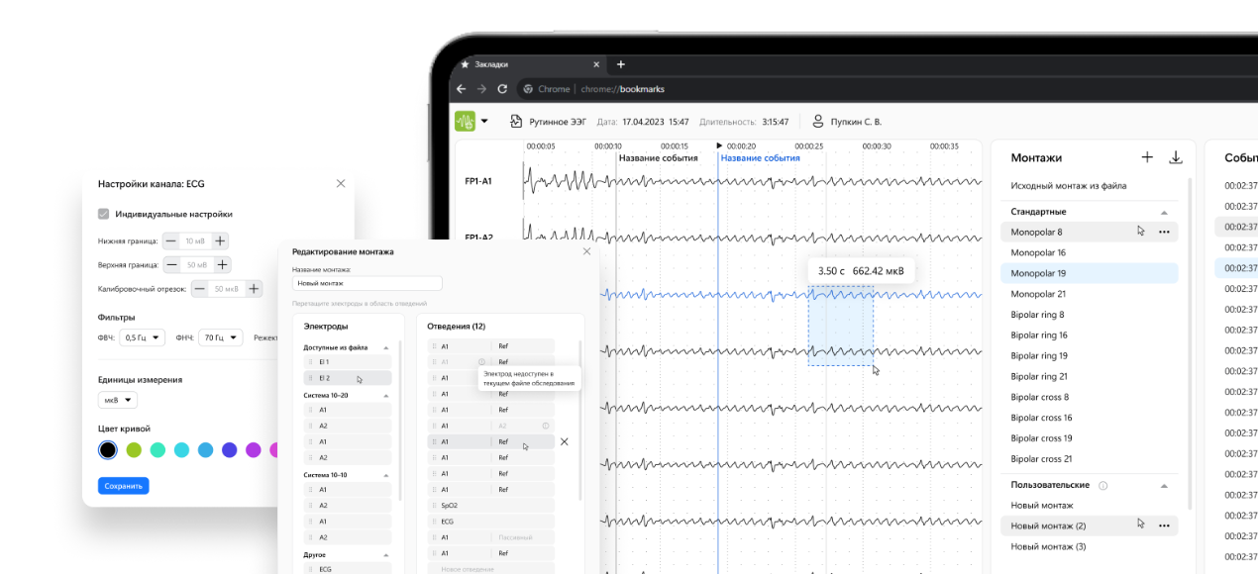1258x574 pixels.
Task: Select the Новый монтаж (3) montage
Action: coord(1090,546)
